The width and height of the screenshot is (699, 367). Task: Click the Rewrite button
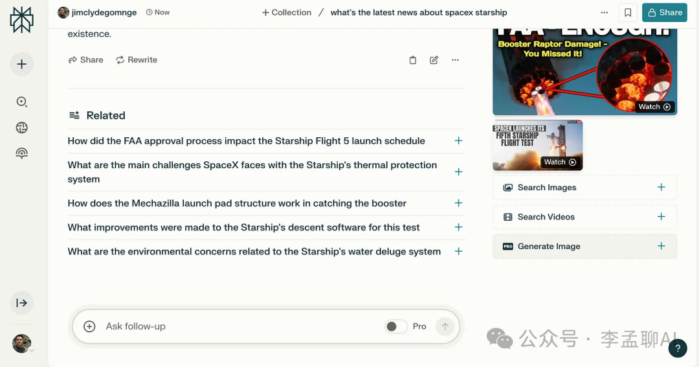click(137, 60)
